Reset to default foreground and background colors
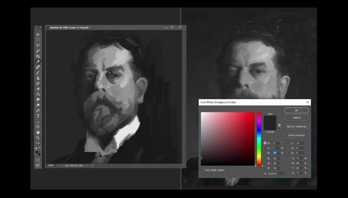The height and width of the screenshot is (198, 348). click(x=36, y=148)
